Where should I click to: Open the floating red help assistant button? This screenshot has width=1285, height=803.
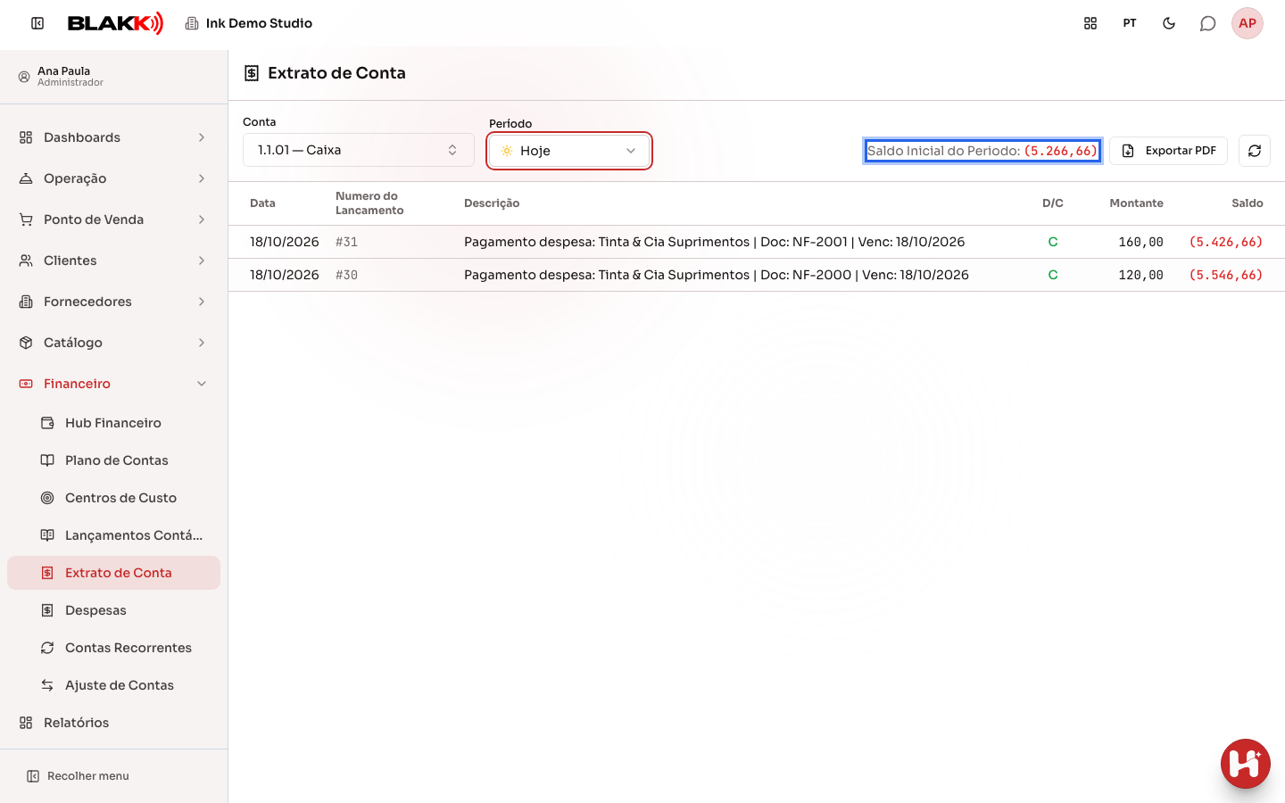click(1246, 764)
